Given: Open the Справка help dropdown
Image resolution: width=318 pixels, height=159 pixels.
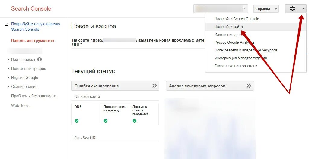Looking at the screenshot, I should coord(266,9).
